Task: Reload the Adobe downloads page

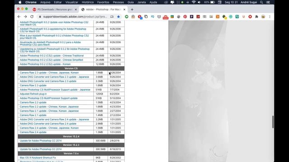Action: [x=32, y=17]
